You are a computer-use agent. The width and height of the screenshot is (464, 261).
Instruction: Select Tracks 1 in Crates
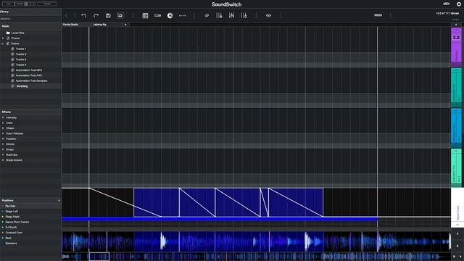(21, 49)
